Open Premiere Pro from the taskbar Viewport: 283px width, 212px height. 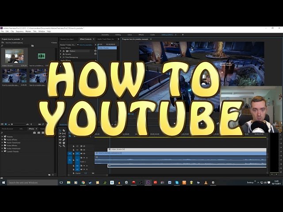tap(148, 182)
